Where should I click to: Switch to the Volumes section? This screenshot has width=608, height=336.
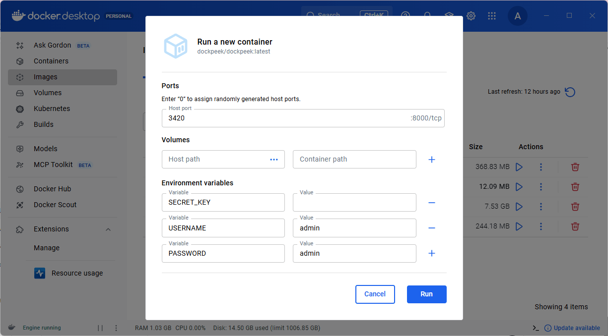pos(48,93)
